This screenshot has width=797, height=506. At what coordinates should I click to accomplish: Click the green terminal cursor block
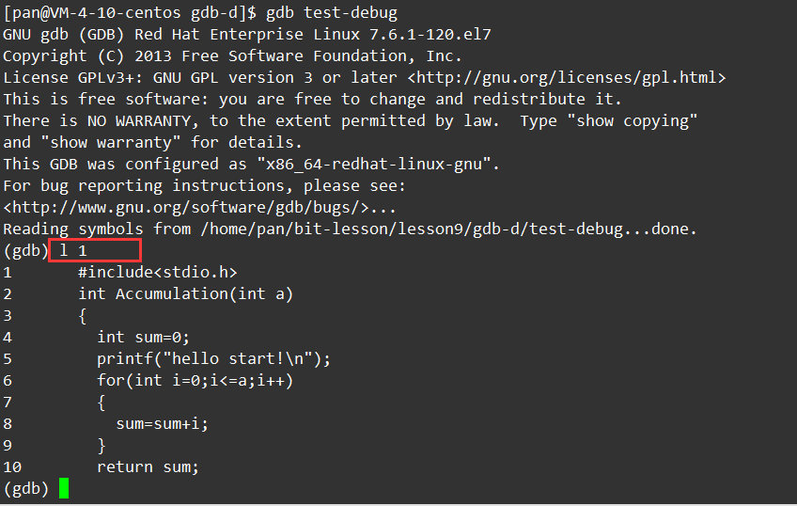(x=64, y=488)
